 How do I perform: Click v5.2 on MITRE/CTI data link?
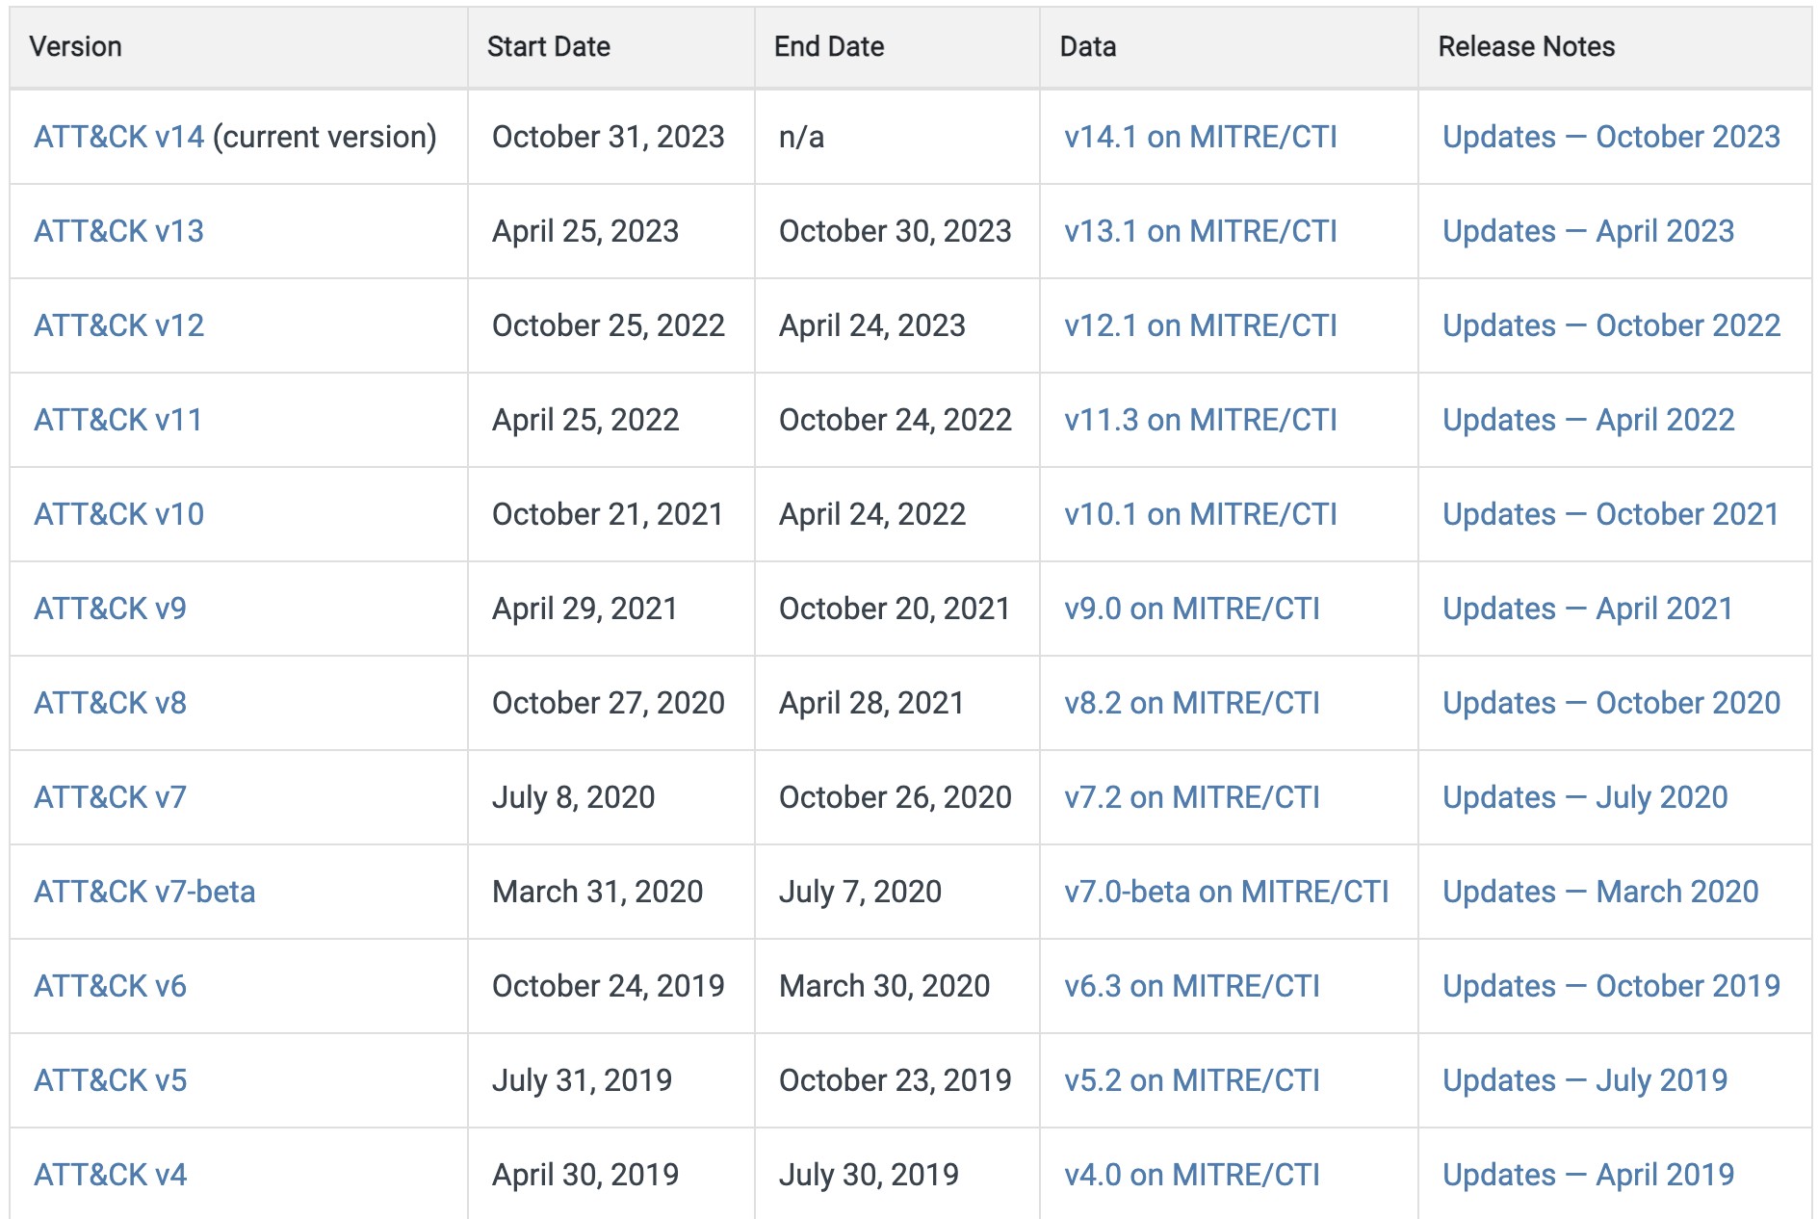pyautogui.click(x=1192, y=1080)
